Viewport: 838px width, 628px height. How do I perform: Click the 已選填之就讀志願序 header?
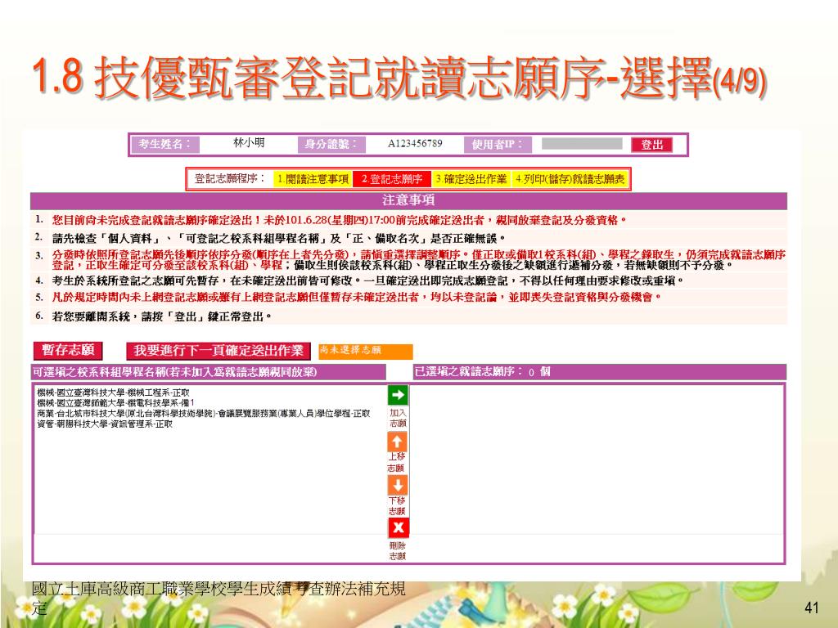click(599, 372)
